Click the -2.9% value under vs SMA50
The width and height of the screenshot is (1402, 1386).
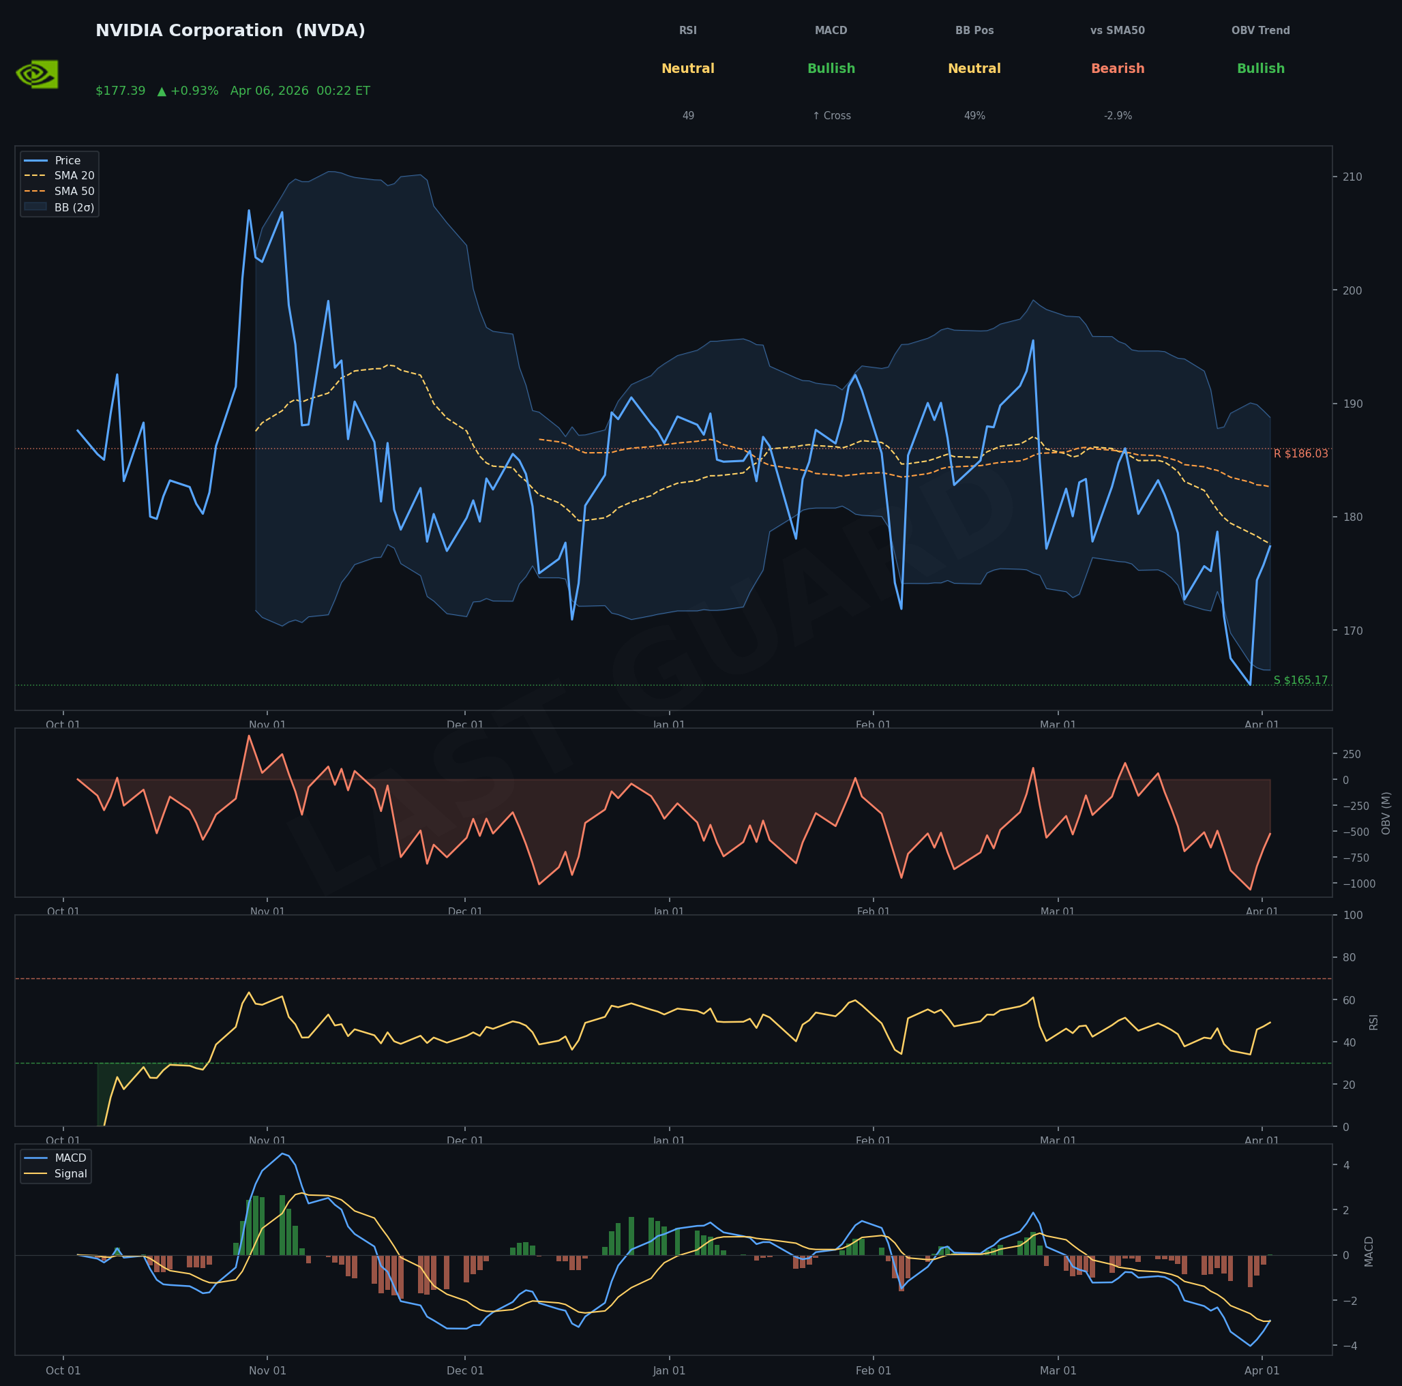[1117, 116]
